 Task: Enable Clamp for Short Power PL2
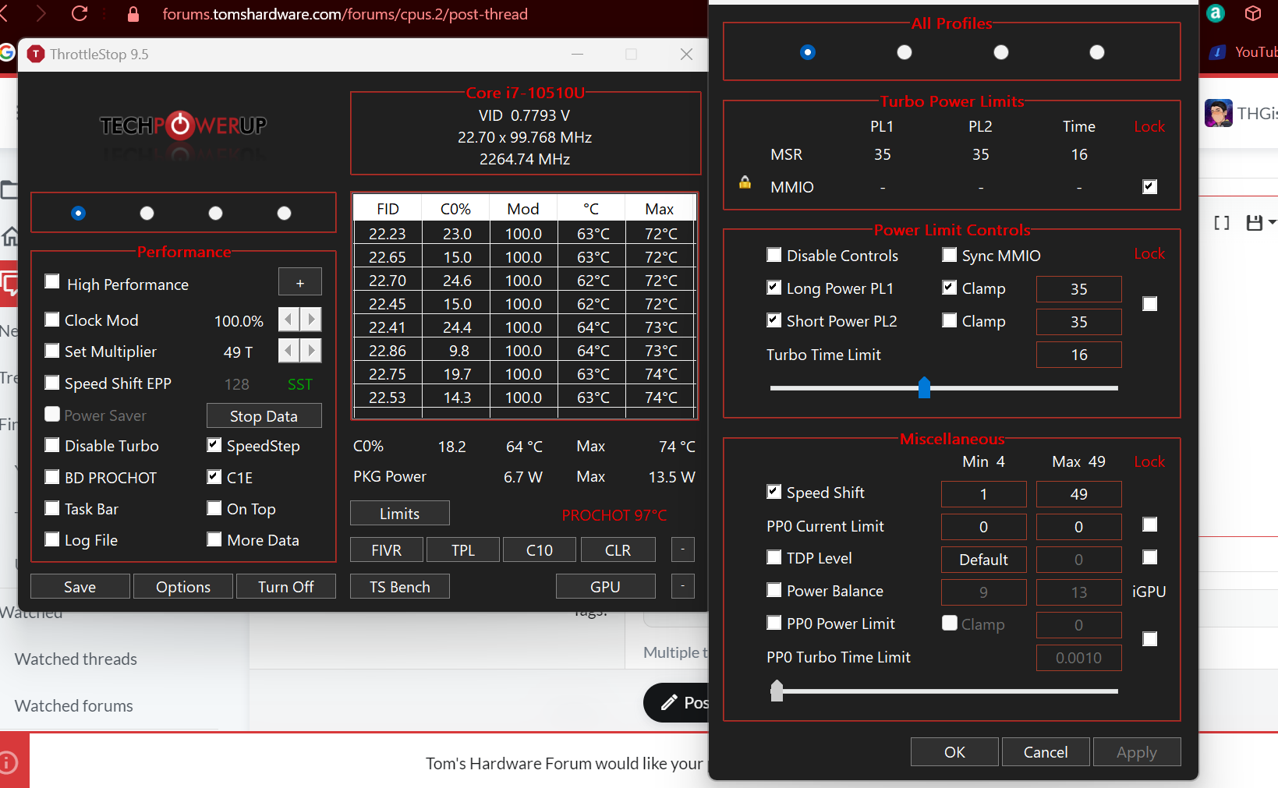950,320
